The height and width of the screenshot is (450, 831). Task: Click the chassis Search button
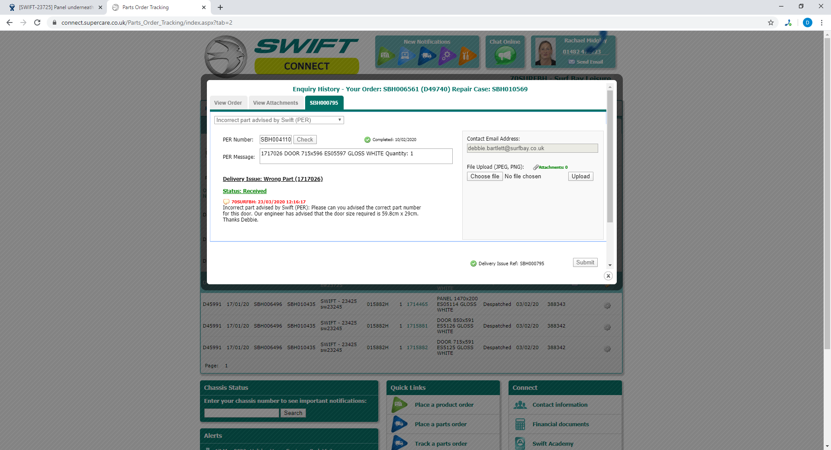pos(293,413)
